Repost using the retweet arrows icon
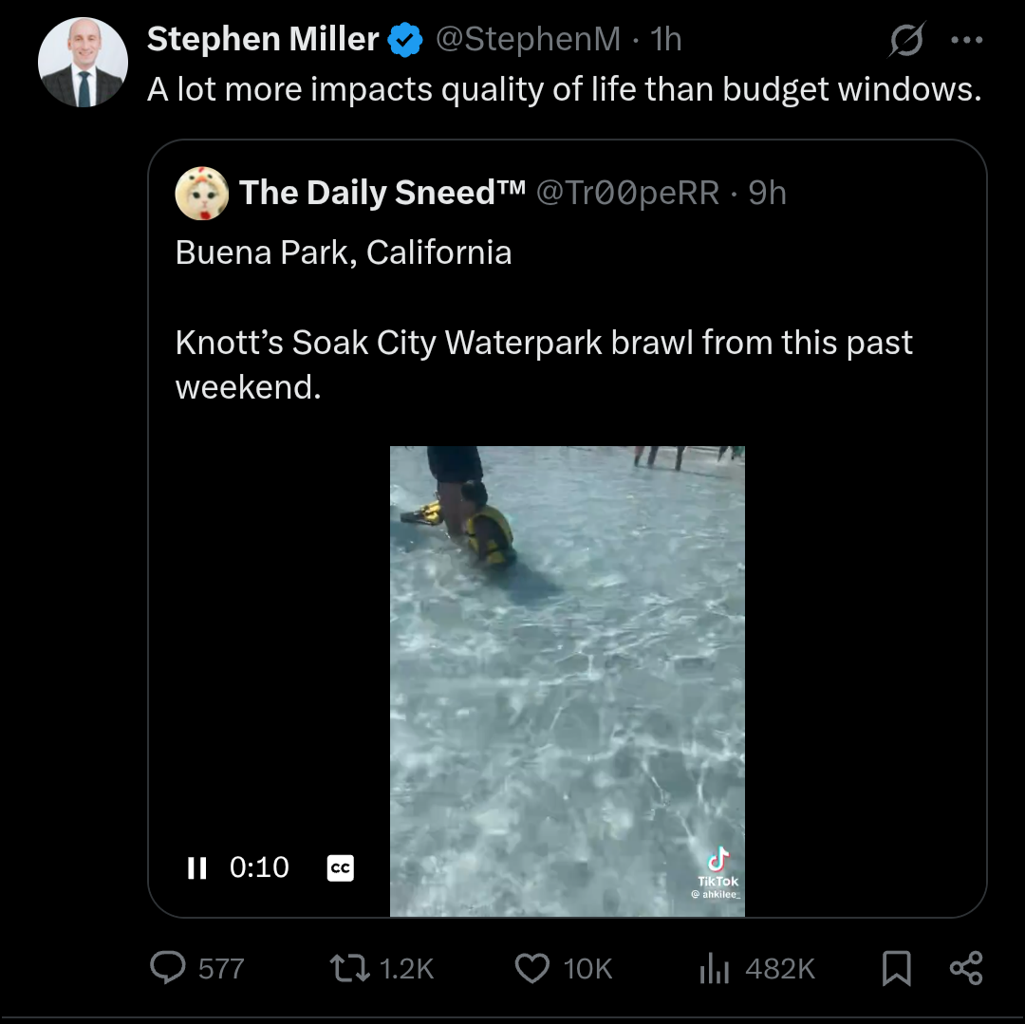 [x=349, y=968]
